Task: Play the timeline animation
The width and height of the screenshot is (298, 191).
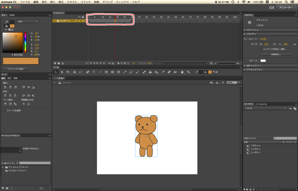Action: click(x=97, y=63)
